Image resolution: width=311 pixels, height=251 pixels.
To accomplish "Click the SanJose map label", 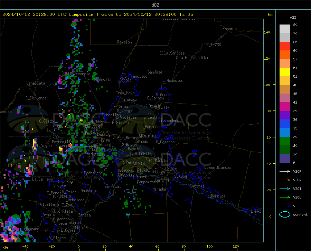I will pyautogui.click(x=155, y=72).
